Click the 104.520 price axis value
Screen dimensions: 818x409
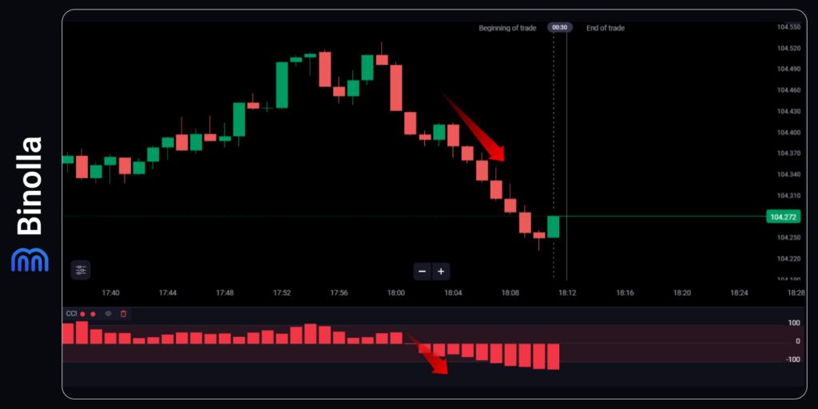click(x=788, y=48)
